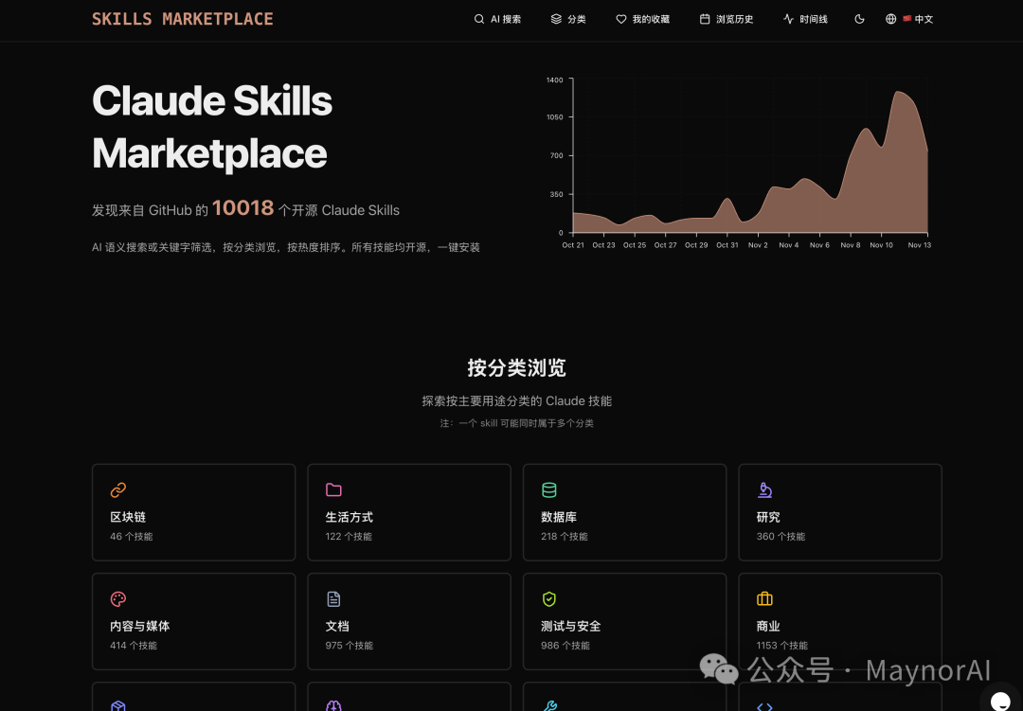The height and width of the screenshot is (711, 1023).
Task: Open 我的收藏 favorites page
Action: coord(642,19)
